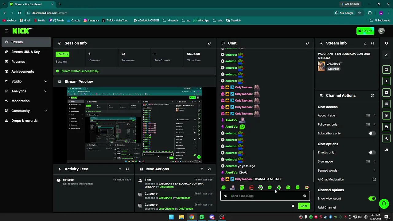Toggle chat widget in right rail
393x221 pixels.
[386, 104]
